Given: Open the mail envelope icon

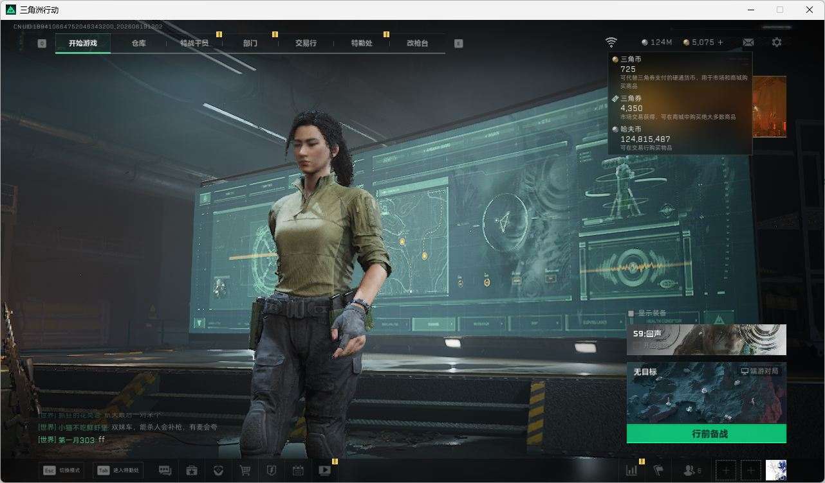Looking at the screenshot, I should (748, 42).
